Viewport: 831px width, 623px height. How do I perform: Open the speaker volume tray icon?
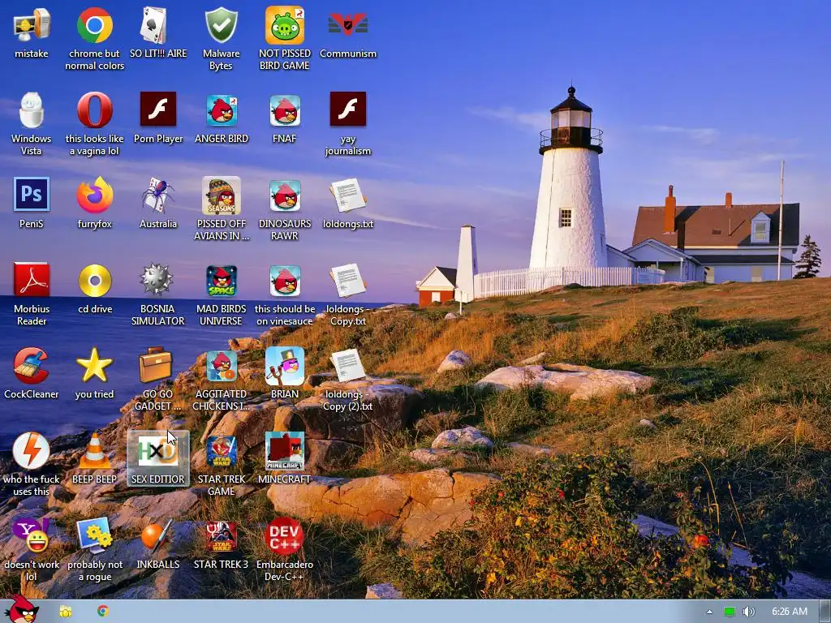click(x=748, y=612)
